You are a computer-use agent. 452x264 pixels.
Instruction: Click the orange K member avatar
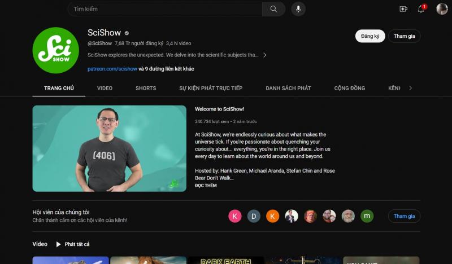point(273,216)
